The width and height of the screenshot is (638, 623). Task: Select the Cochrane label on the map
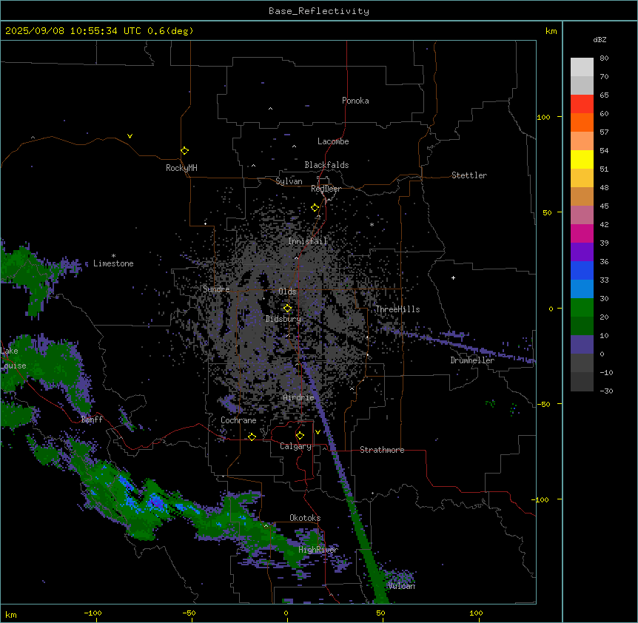(x=238, y=420)
